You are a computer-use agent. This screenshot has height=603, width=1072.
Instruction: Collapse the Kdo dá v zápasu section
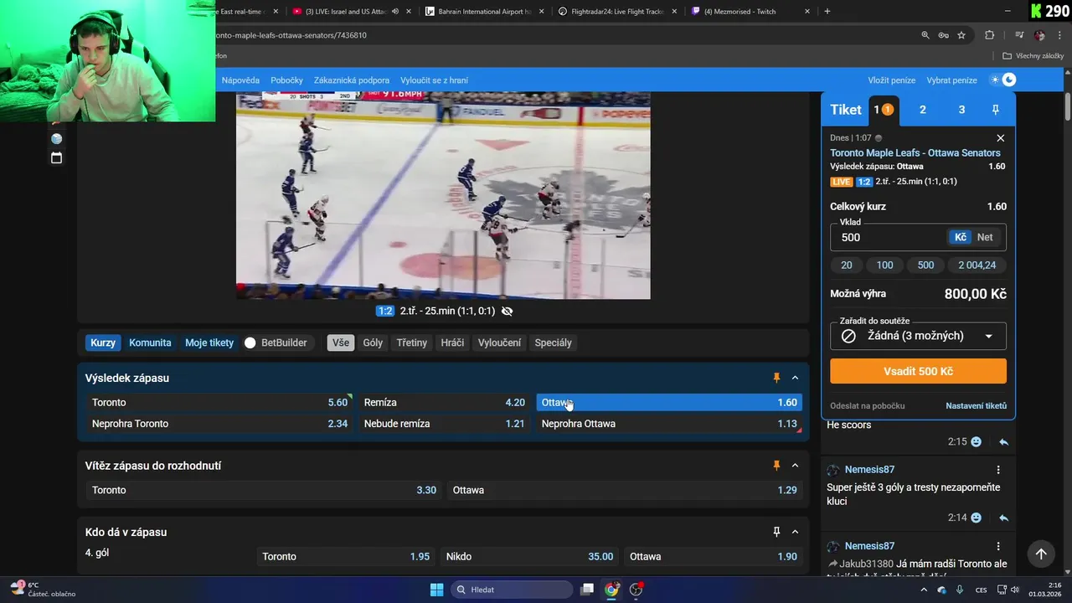pyautogui.click(x=795, y=532)
